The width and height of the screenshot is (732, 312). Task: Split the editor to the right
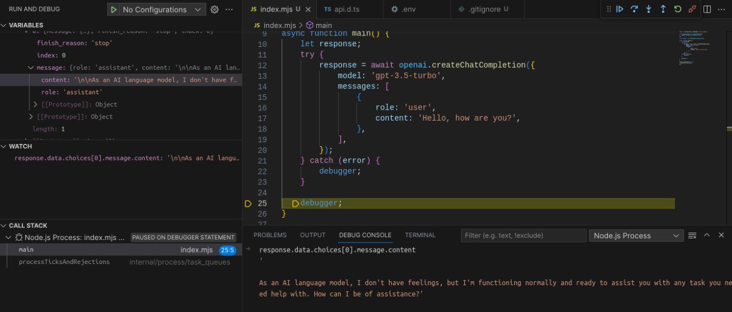(707, 9)
